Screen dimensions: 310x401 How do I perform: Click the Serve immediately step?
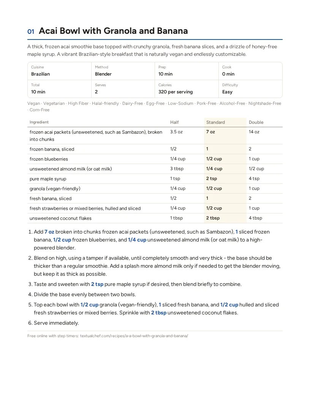click(56, 323)
